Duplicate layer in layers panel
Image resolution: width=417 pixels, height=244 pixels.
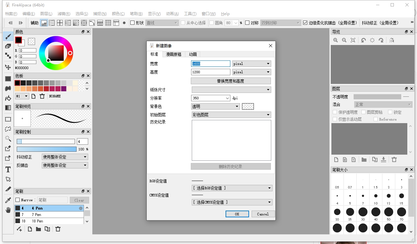(x=375, y=159)
